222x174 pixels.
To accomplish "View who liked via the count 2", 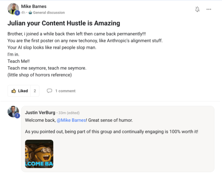I will (x=35, y=91).
